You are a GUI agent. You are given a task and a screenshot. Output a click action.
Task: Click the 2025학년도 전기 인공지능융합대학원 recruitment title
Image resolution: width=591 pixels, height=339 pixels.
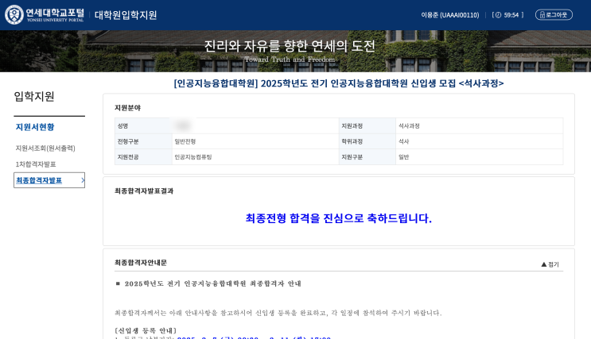339,83
